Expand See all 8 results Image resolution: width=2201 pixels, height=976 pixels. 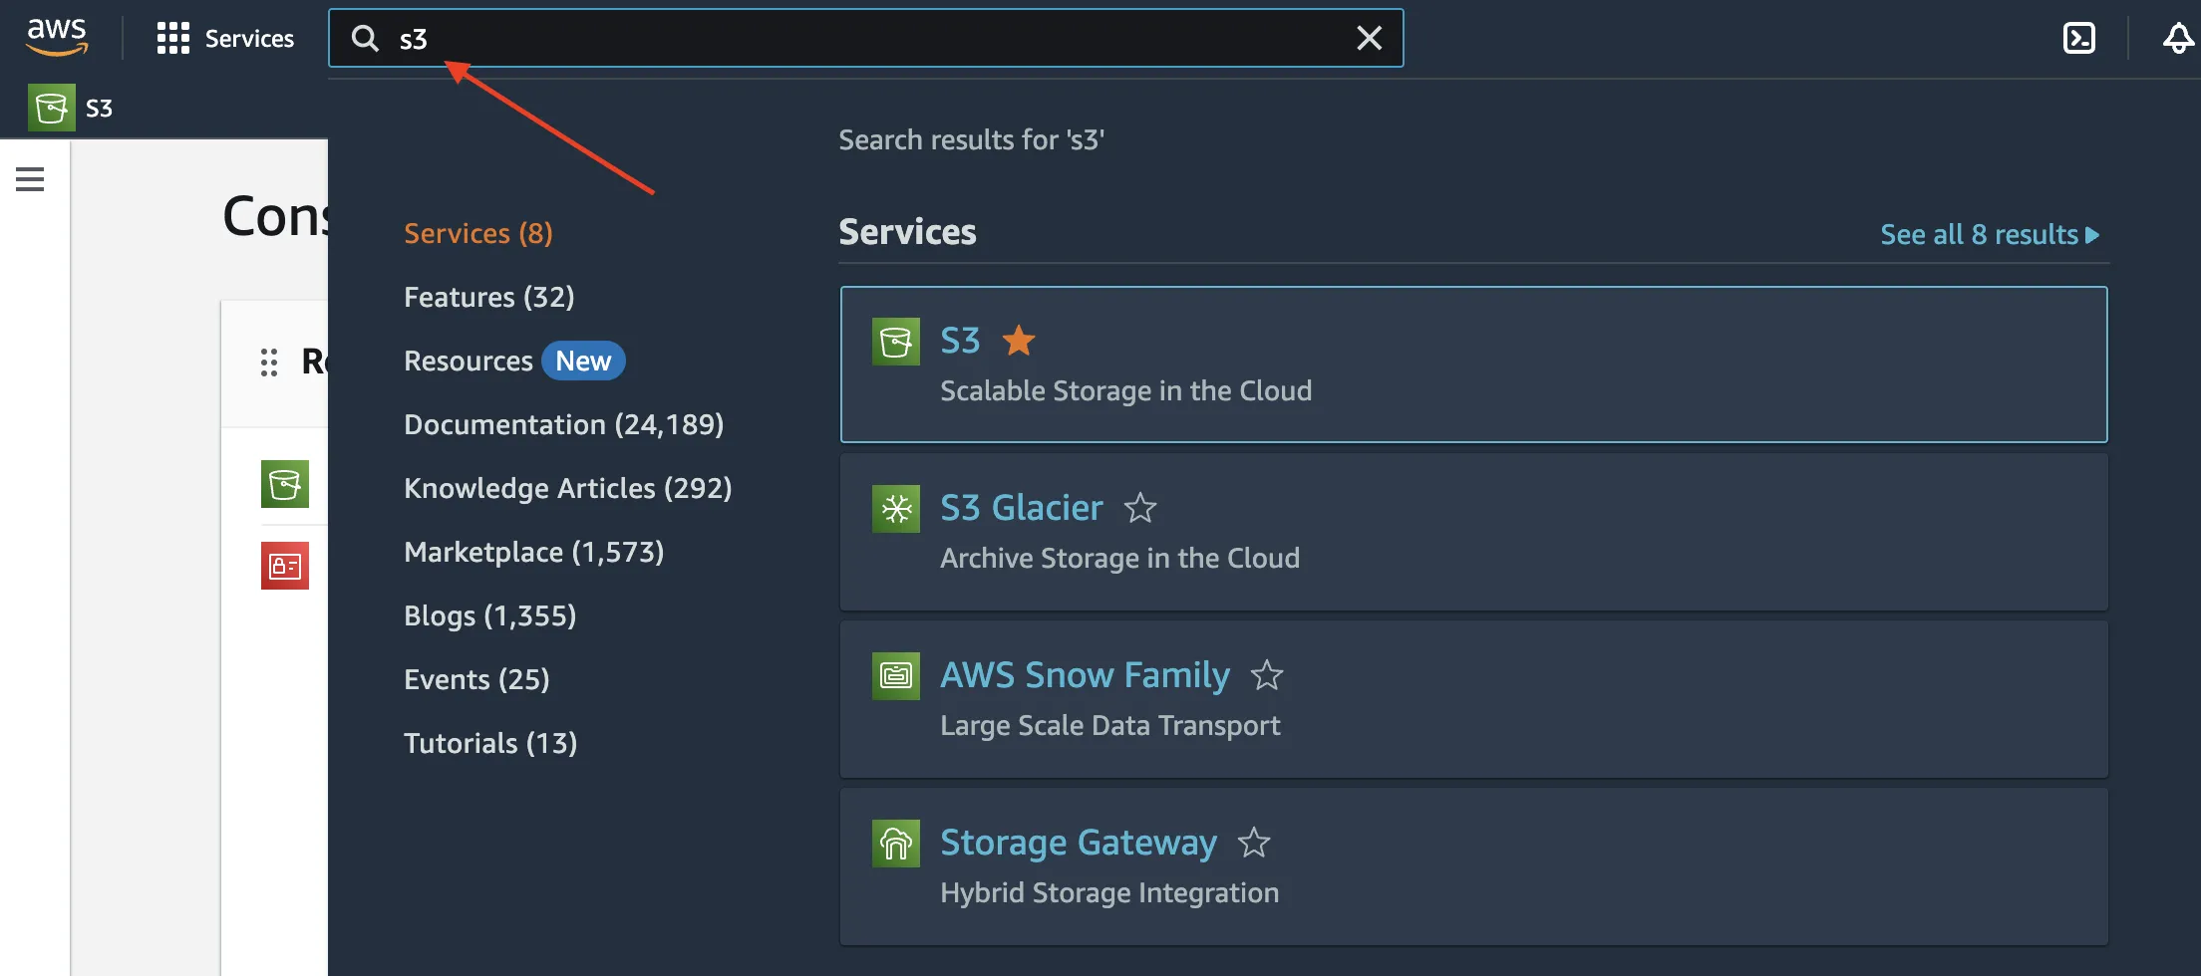click(1989, 235)
